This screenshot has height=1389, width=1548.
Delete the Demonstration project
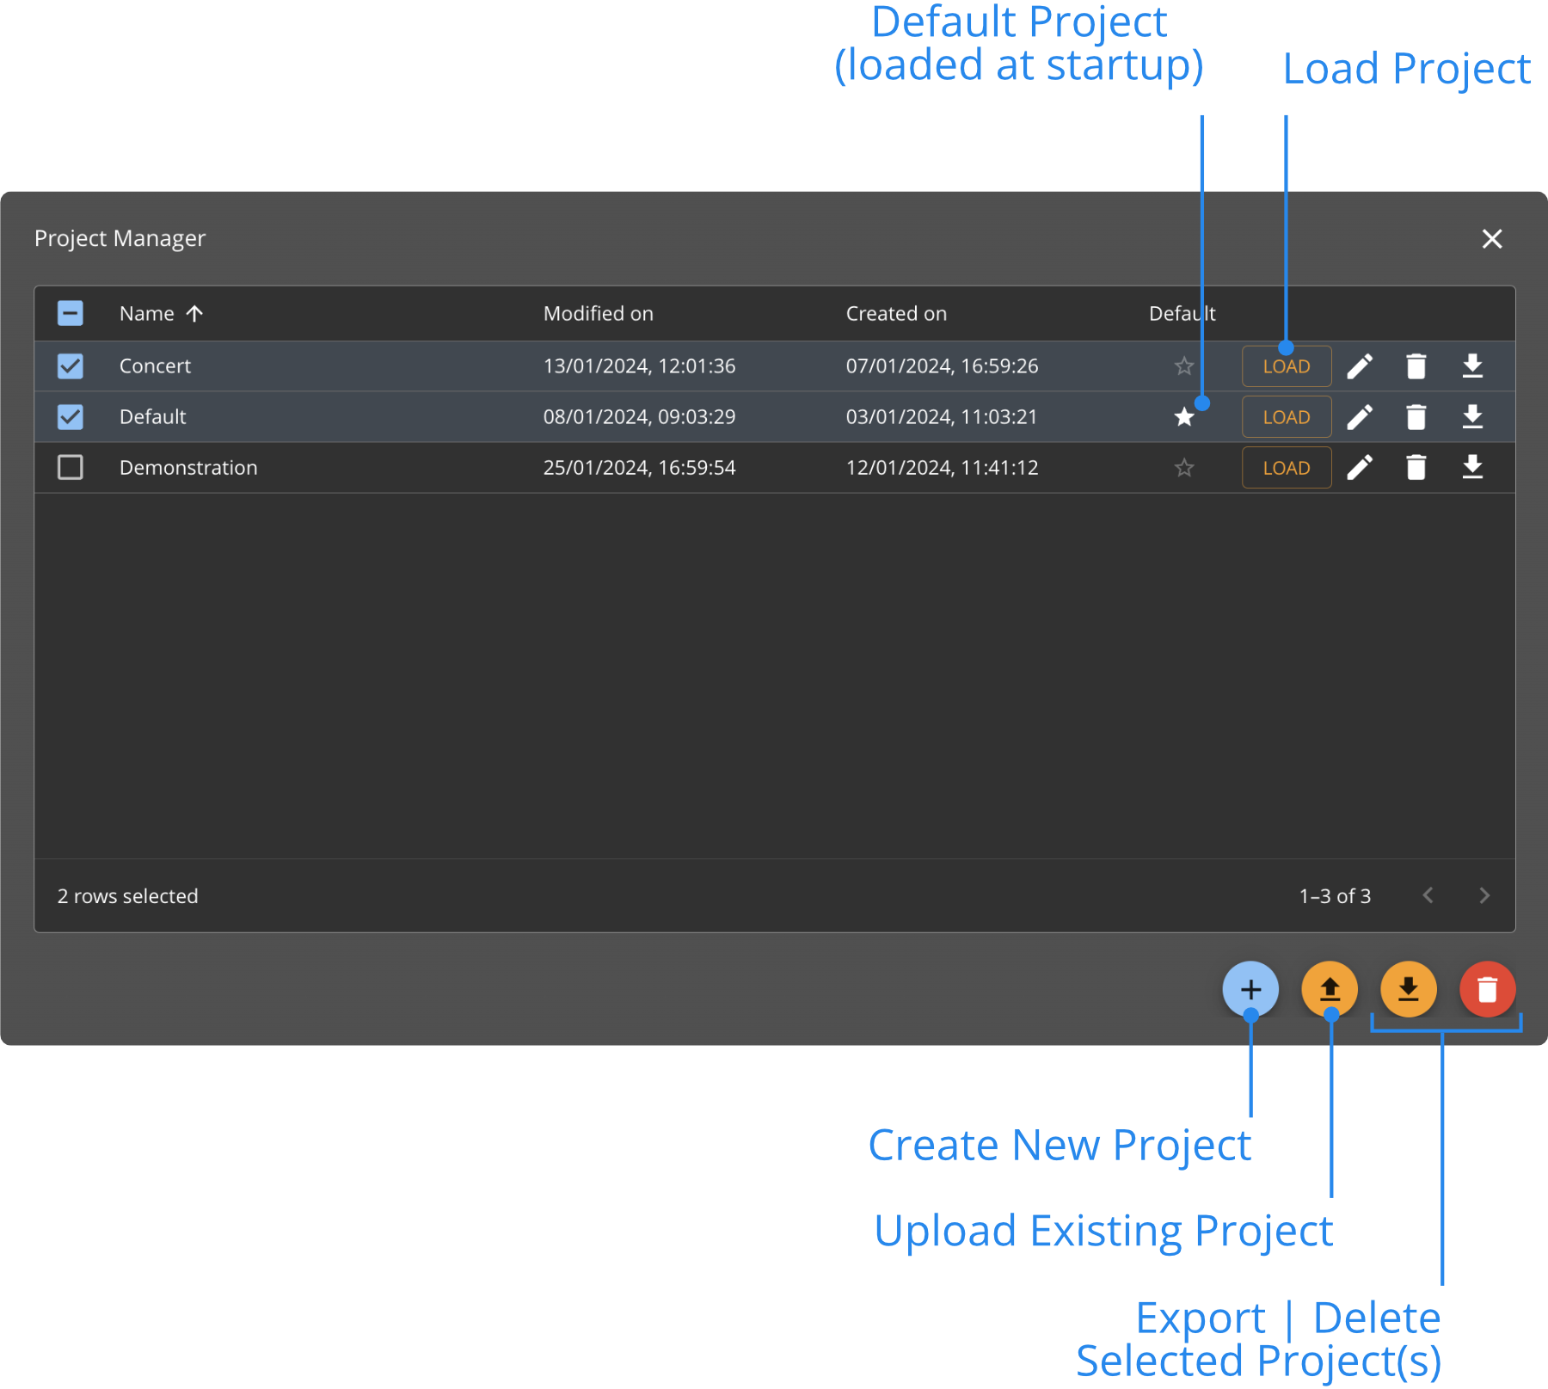tap(1416, 467)
